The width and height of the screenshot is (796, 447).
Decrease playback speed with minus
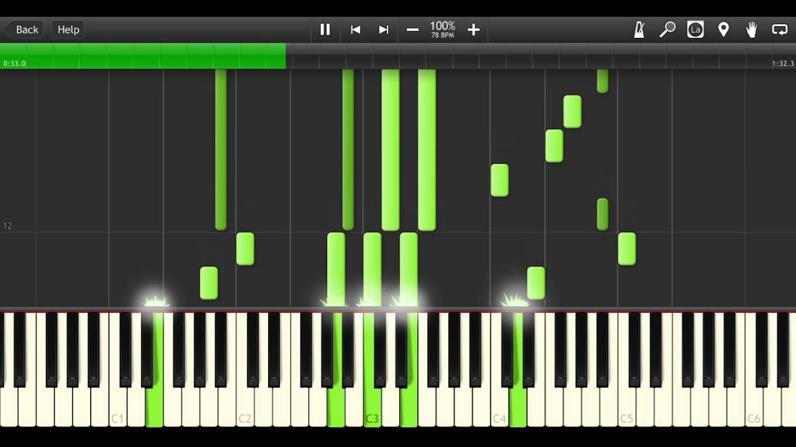tap(412, 30)
